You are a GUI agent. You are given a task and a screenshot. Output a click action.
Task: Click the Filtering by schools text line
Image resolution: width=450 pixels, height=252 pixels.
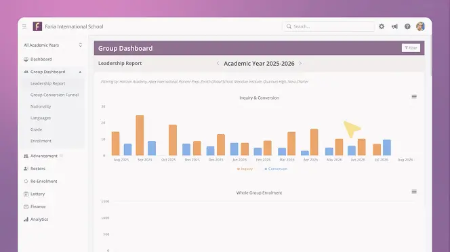[x=205, y=81]
